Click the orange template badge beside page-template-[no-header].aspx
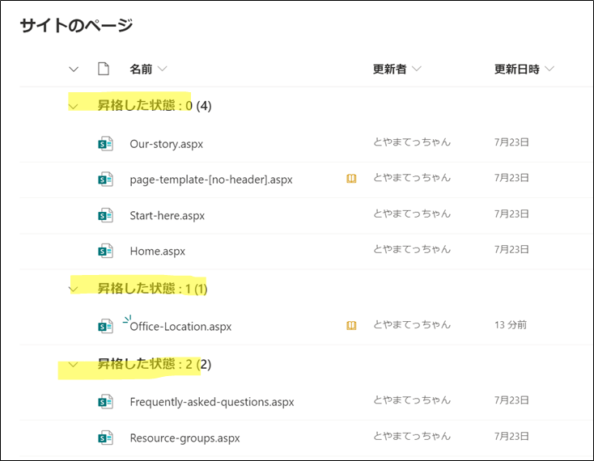Viewport: 594px width, 461px height. click(x=351, y=179)
